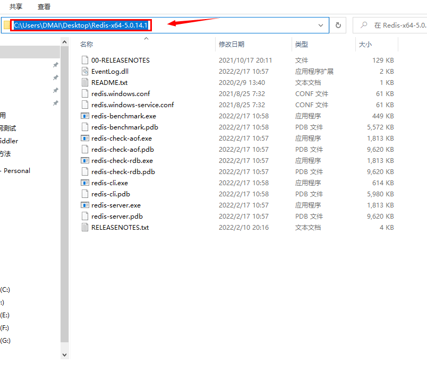Click the sidebar scroll down arrow
This screenshot has width=427, height=372.
coord(65,354)
